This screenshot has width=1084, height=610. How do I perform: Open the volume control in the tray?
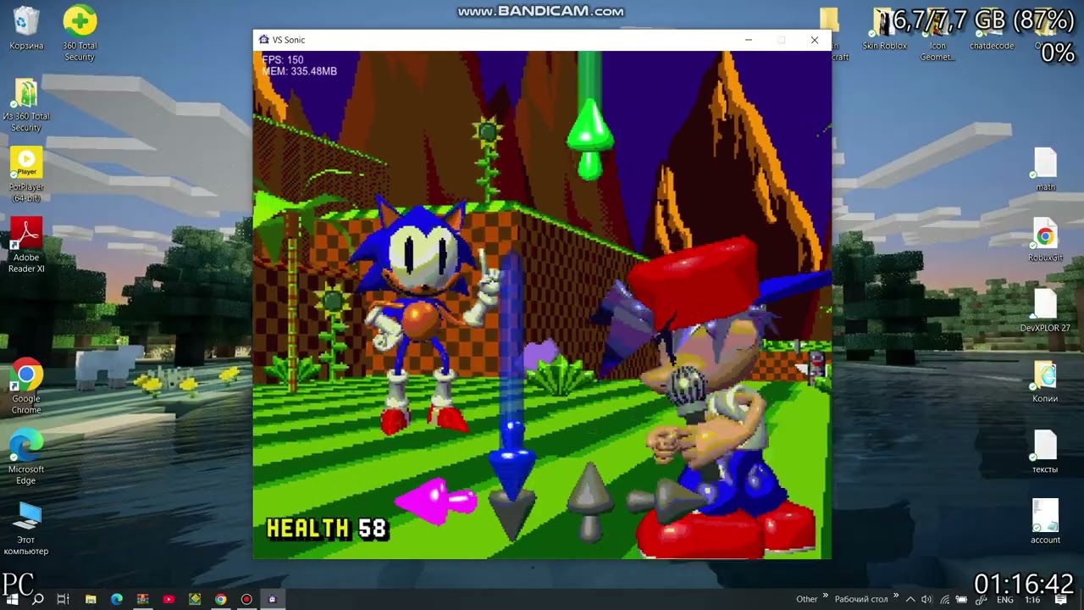926,599
